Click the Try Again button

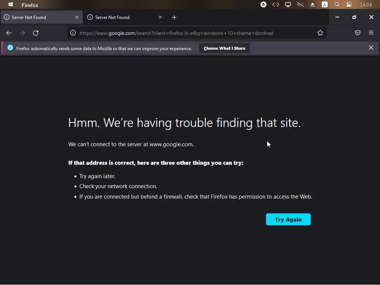click(288, 219)
